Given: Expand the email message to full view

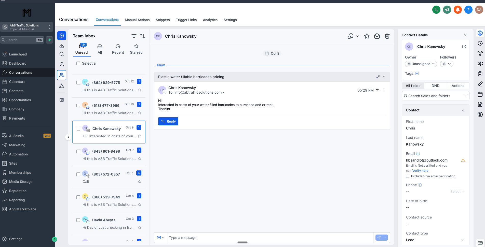Looking at the screenshot, I should 378,77.
